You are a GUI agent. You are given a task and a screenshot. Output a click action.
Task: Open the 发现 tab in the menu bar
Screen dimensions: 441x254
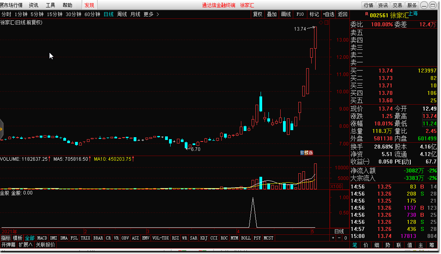90,5
